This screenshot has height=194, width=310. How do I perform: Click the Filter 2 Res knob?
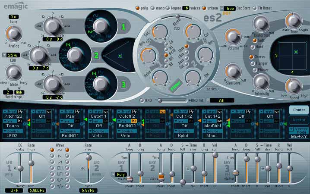[x=206, y=55]
